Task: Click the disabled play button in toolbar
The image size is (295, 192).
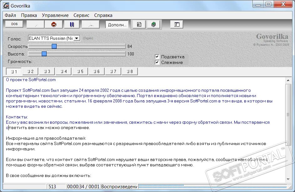Action: tap(35, 24)
